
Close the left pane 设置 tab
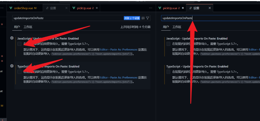pos(66,8)
